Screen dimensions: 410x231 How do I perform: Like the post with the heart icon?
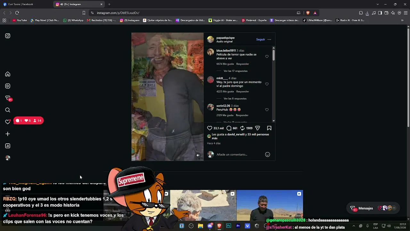click(210, 128)
